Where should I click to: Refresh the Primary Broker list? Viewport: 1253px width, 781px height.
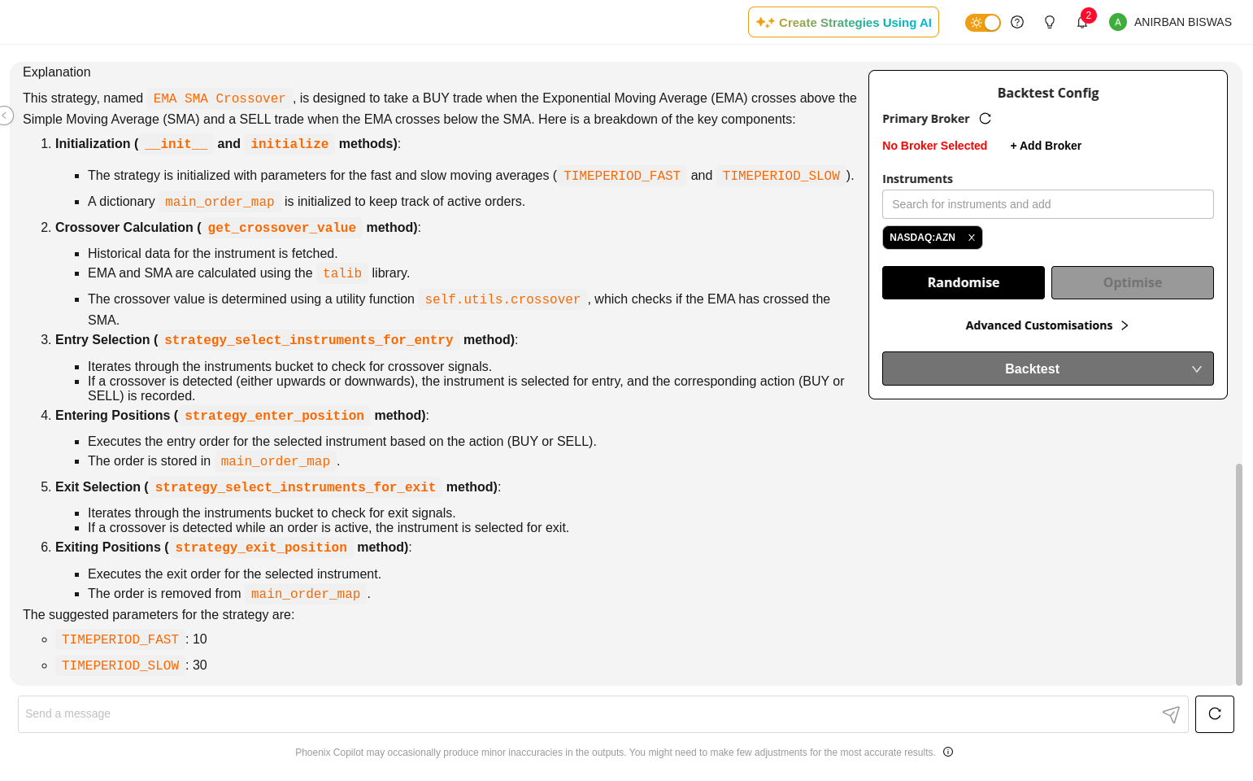click(985, 119)
